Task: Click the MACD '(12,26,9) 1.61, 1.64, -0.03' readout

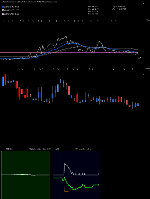Action: pos(39,149)
